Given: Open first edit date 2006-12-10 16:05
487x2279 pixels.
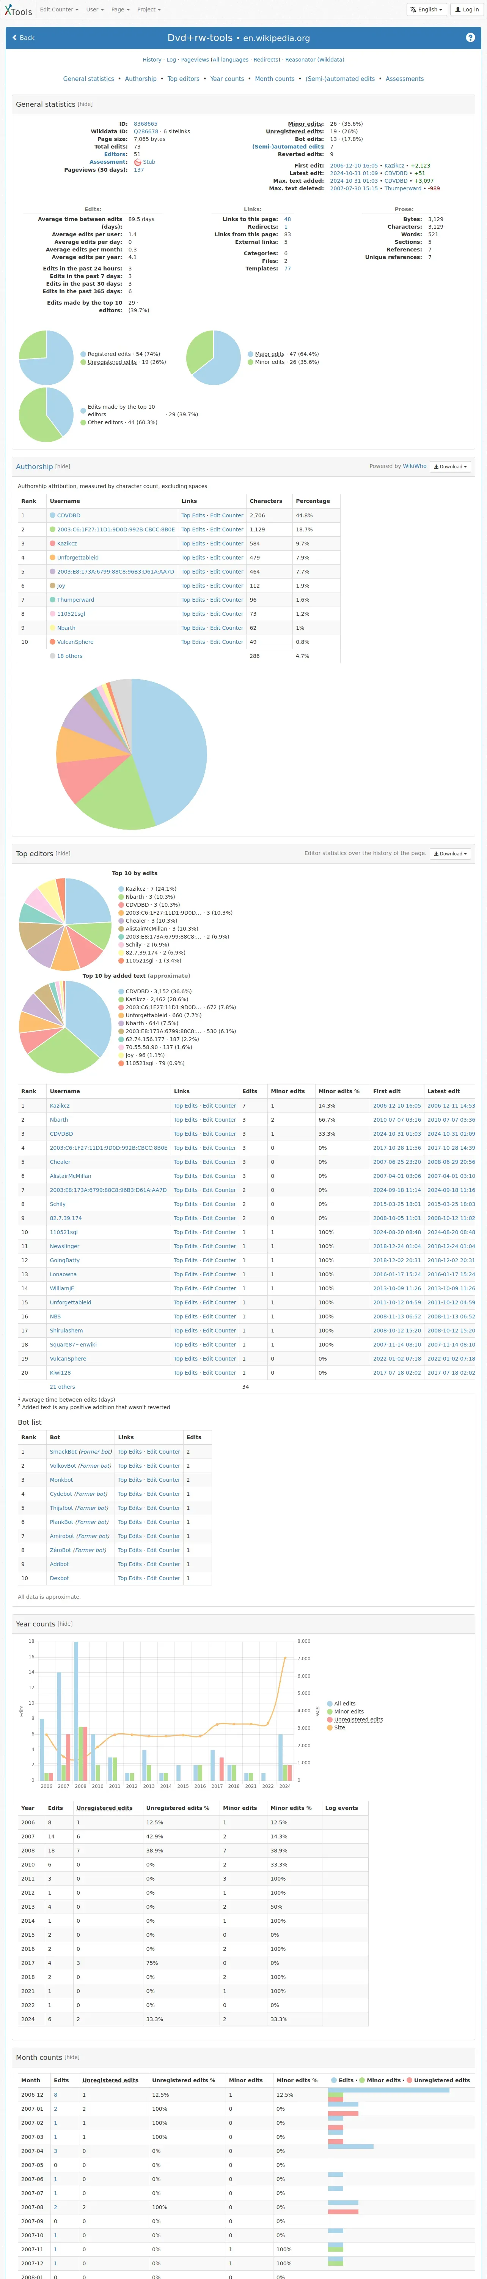Looking at the screenshot, I should [x=353, y=166].
